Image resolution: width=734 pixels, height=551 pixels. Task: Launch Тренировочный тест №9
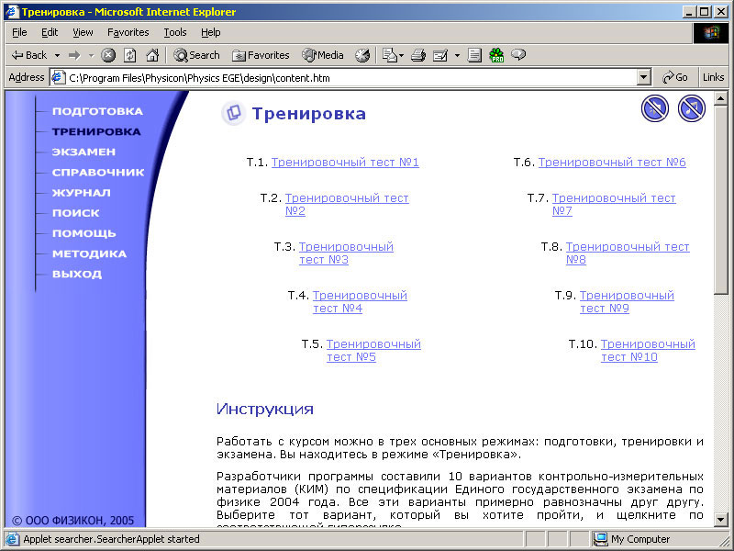coord(627,302)
